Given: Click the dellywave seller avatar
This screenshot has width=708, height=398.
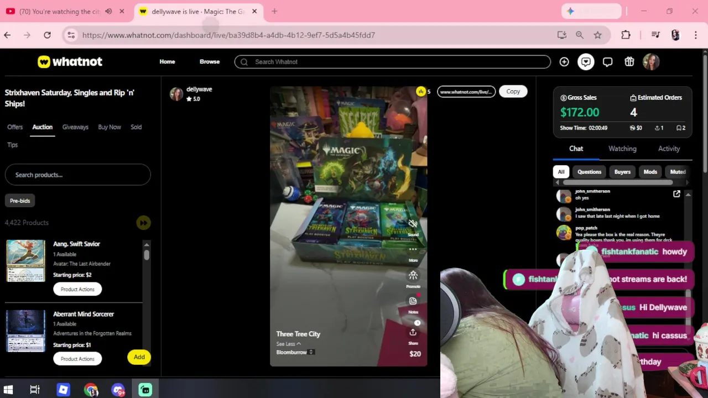Looking at the screenshot, I should click(x=176, y=94).
